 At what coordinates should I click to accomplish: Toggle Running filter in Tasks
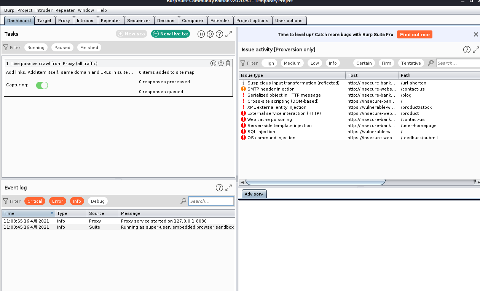click(x=36, y=48)
